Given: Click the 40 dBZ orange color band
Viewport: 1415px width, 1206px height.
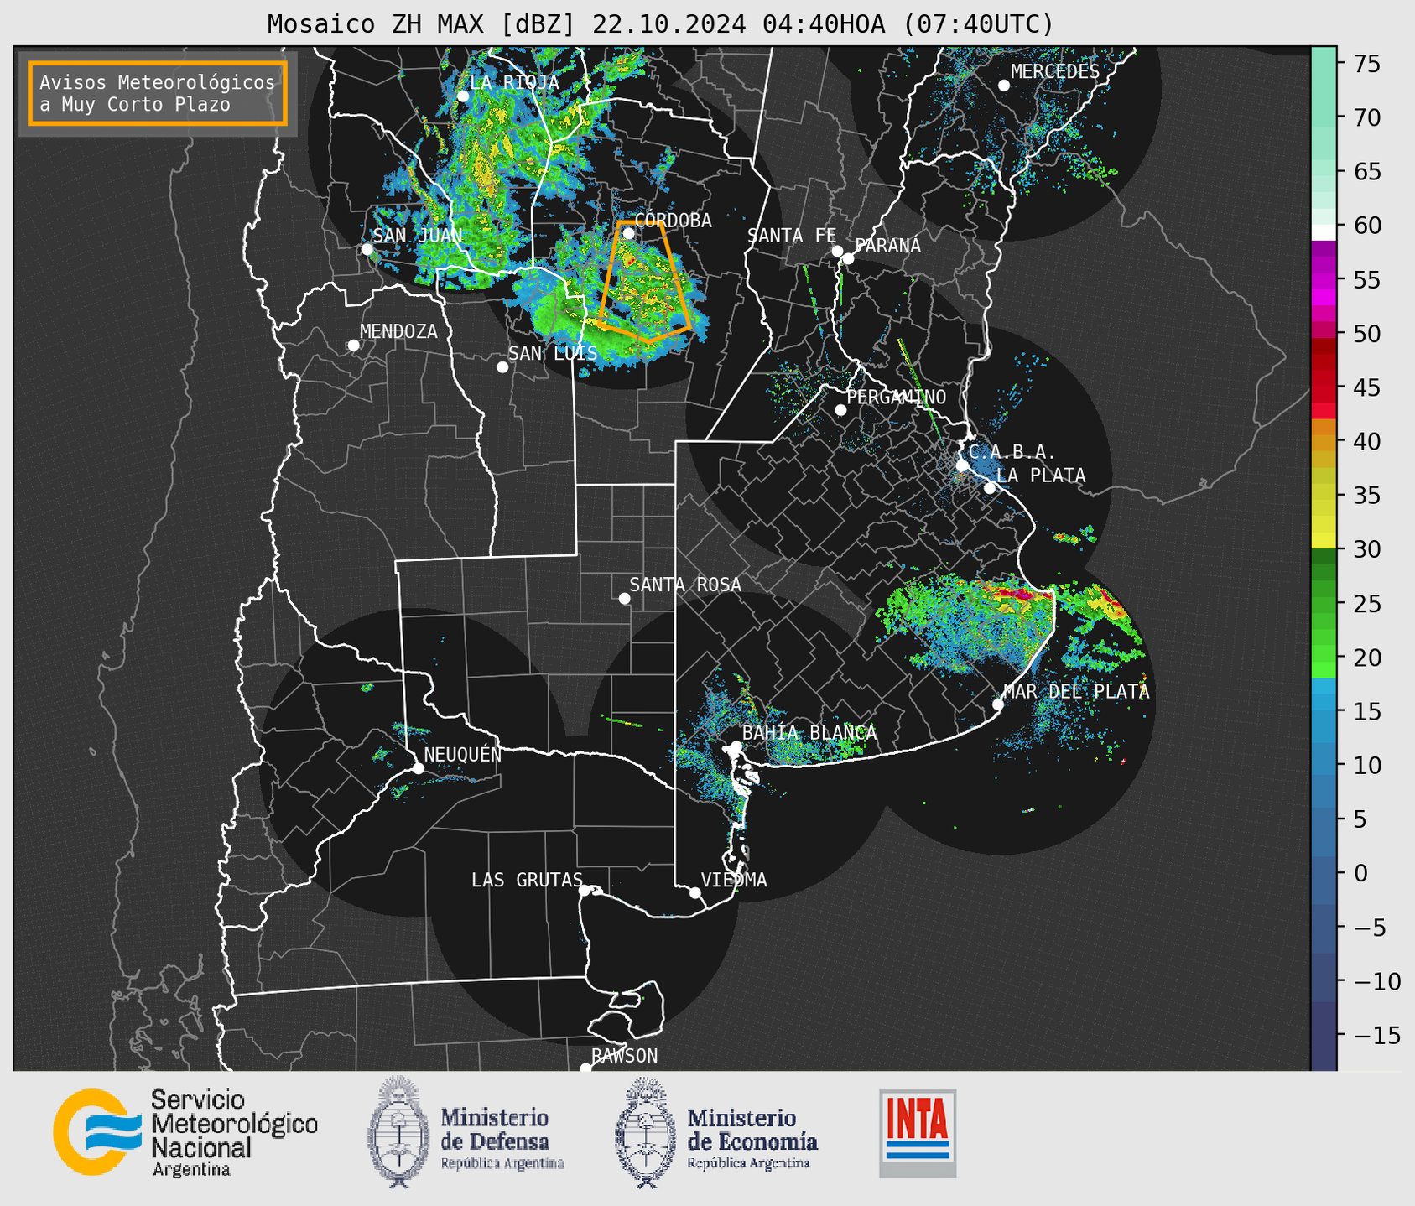Looking at the screenshot, I should point(1324,441).
